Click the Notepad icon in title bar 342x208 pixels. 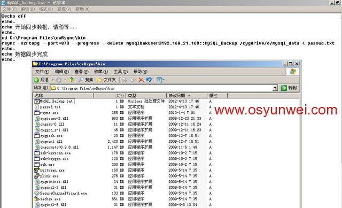[x=3, y=3]
